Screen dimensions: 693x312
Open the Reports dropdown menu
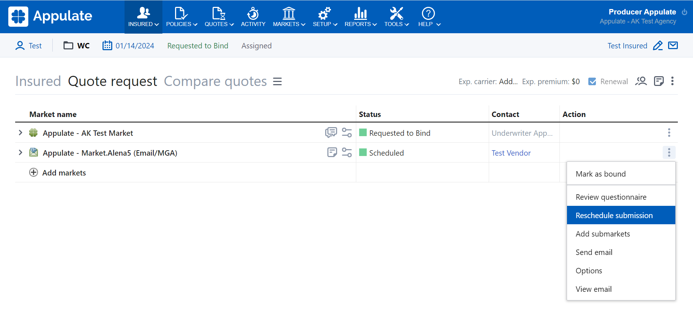tap(360, 17)
